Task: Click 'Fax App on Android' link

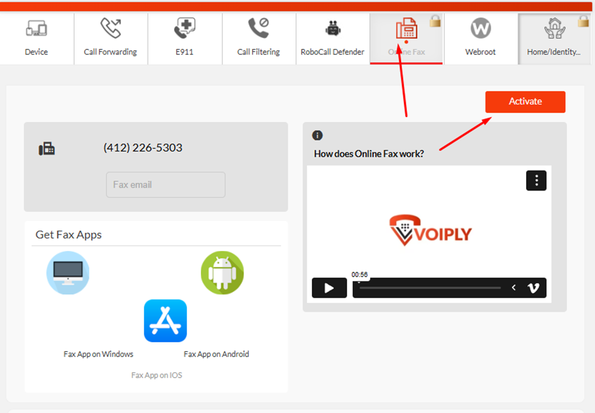Action: pyautogui.click(x=216, y=355)
